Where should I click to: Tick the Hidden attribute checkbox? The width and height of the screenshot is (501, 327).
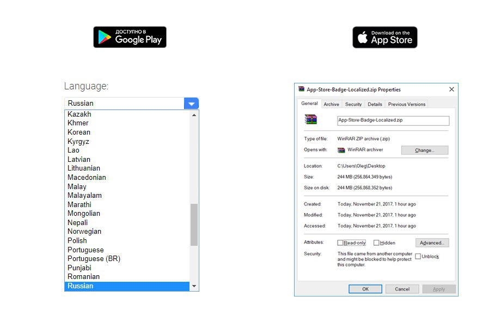376,243
